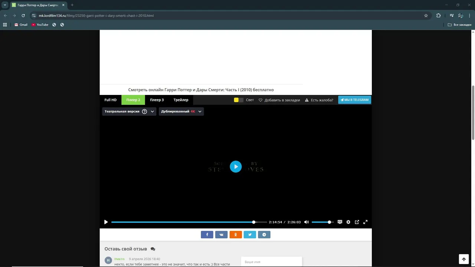Click the commenter name Никто
Screen dimensions: 475x267
pyautogui.click(x=119, y=259)
